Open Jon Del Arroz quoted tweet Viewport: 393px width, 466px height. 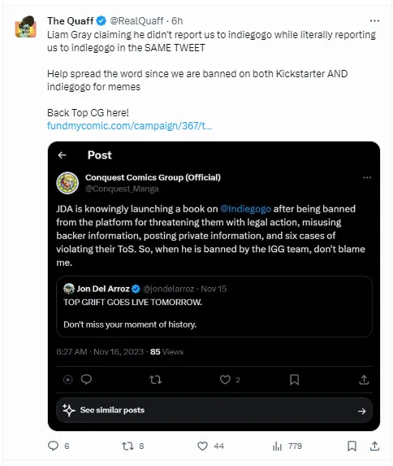[214, 307]
